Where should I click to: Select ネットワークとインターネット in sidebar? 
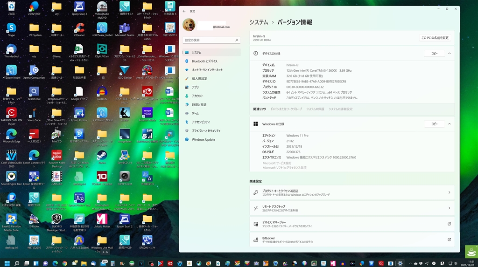click(x=211, y=70)
